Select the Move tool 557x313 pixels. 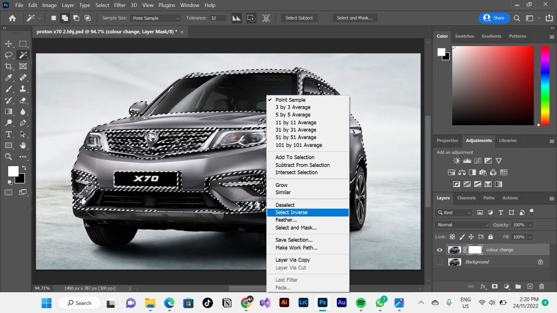pyautogui.click(x=9, y=44)
